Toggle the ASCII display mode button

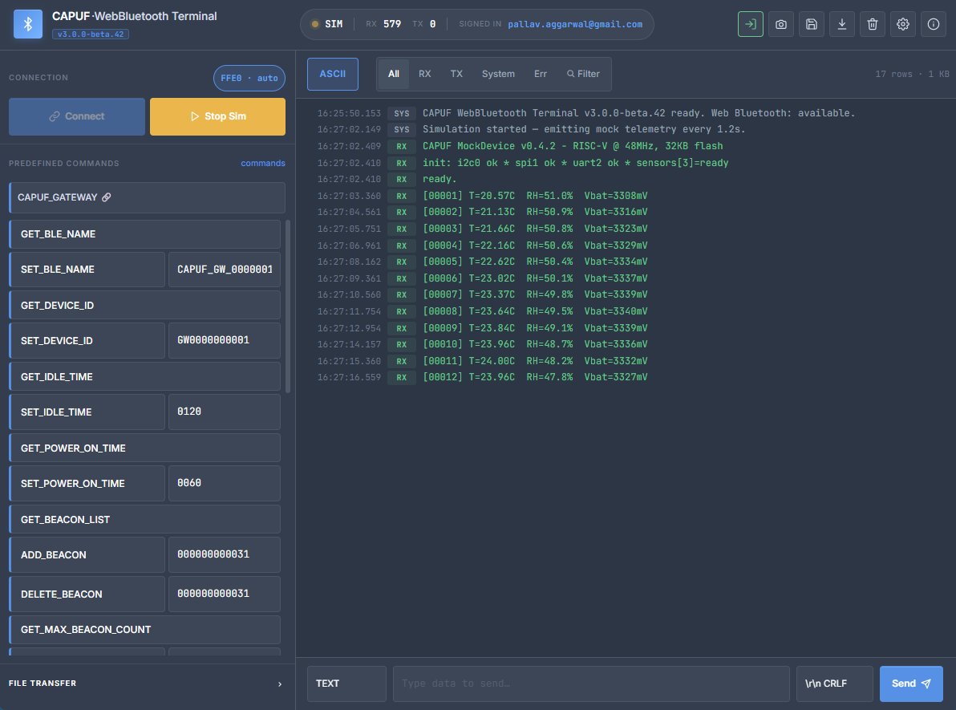tap(332, 74)
